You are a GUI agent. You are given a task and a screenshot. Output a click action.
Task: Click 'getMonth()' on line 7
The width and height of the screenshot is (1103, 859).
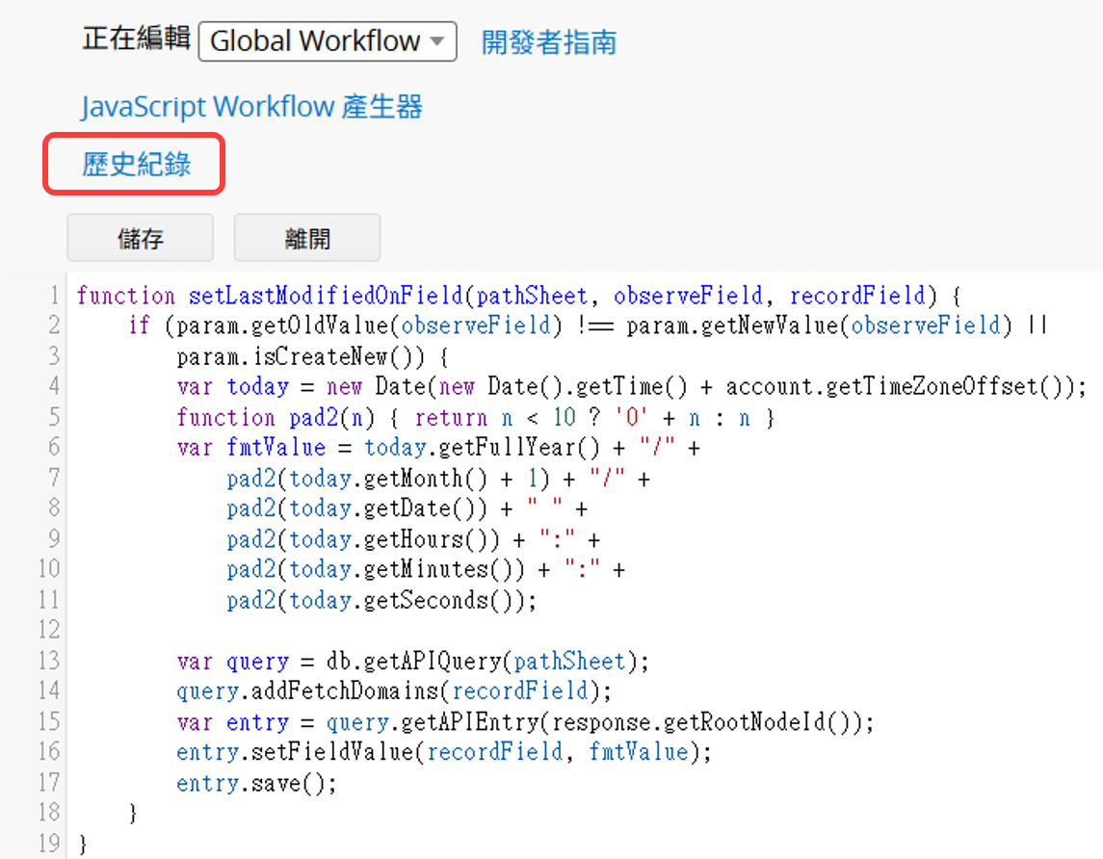click(425, 479)
